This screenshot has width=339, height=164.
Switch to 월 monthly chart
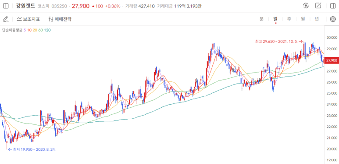click(x=303, y=19)
